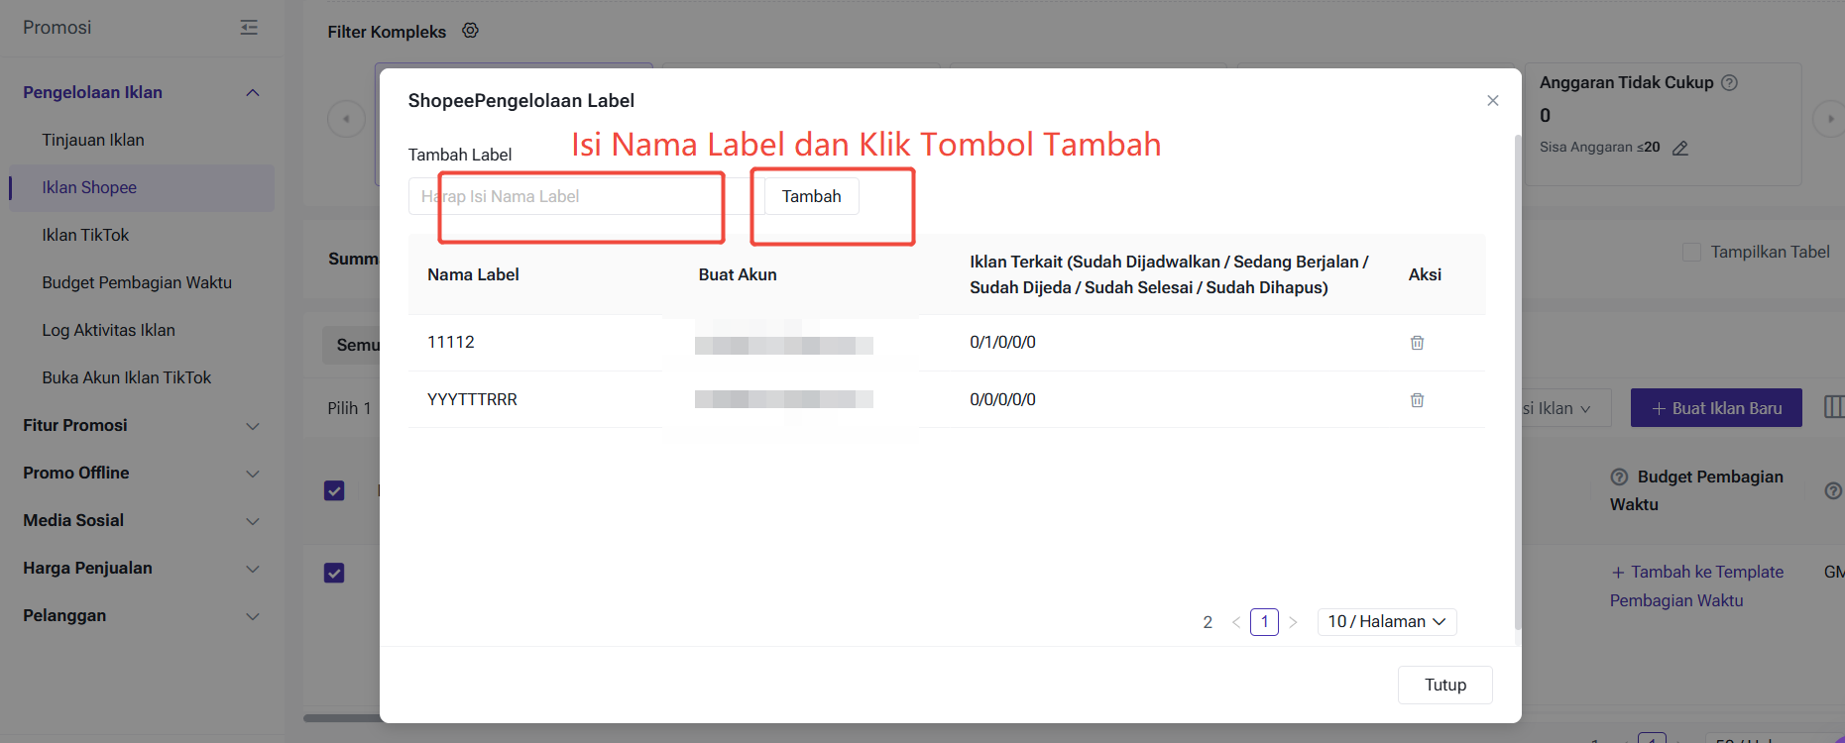Collapse the Pengelolaan Iklan section
This screenshot has height=743, width=1845.
(x=252, y=93)
